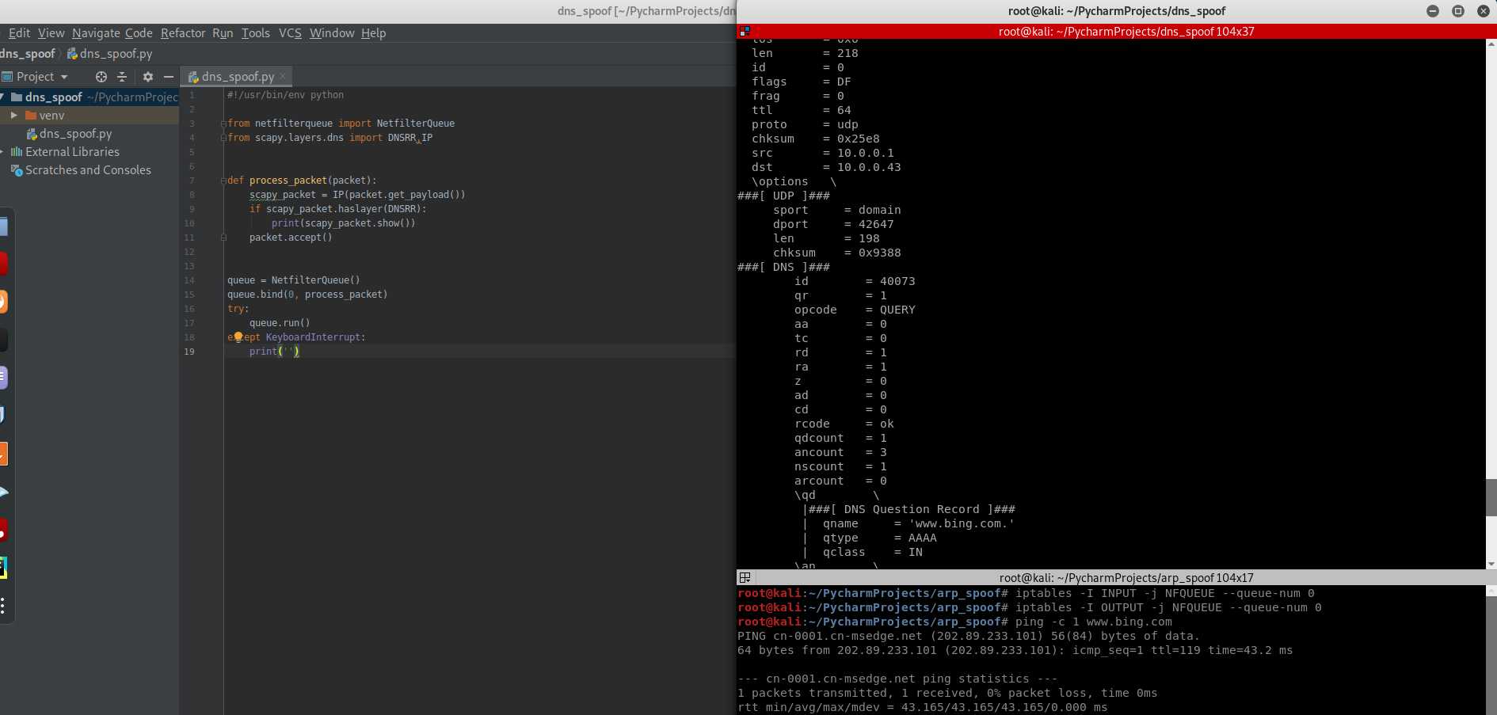Click the orange venv folder icon
1497x715 pixels.
[x=31, y=116]
